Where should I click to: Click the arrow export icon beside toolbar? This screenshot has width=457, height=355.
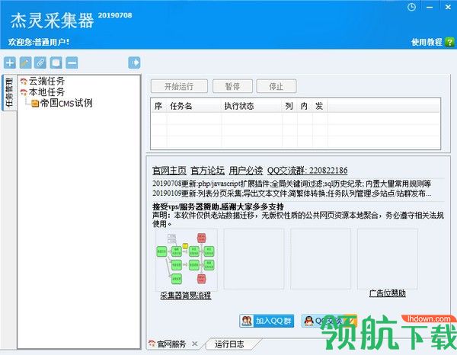coord(134,62)
